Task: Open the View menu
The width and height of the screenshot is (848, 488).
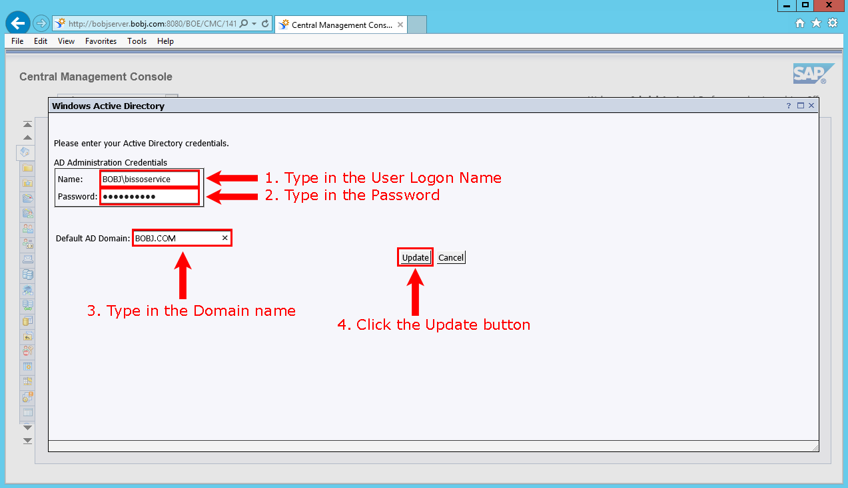Action: tap(66, 41)
